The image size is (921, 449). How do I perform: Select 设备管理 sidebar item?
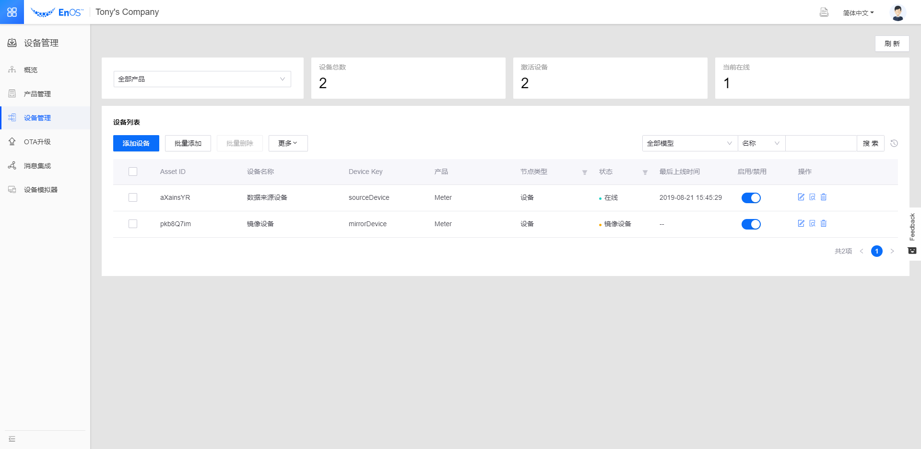pos(45,118)
